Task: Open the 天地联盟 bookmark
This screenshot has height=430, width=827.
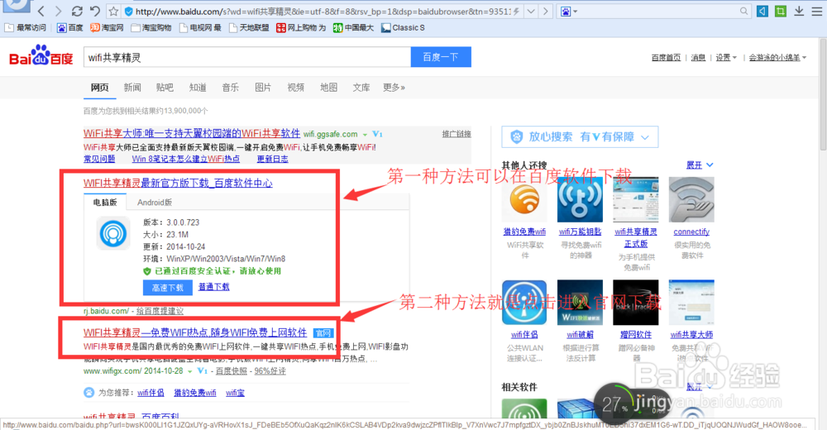Action: click(x=249, y=27)
